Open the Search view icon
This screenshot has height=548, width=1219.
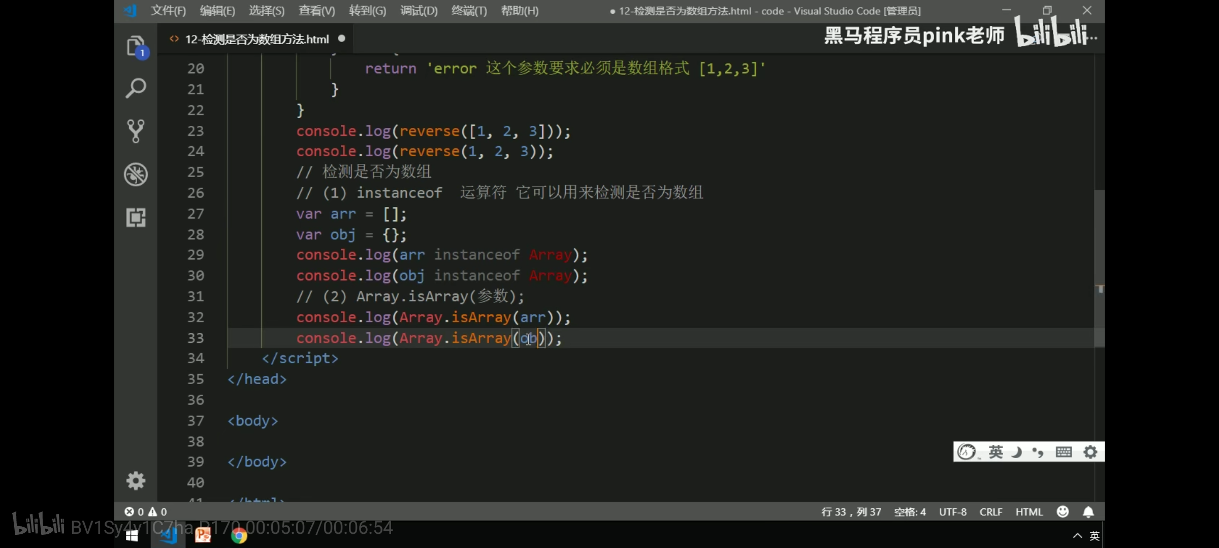point(136,88)
